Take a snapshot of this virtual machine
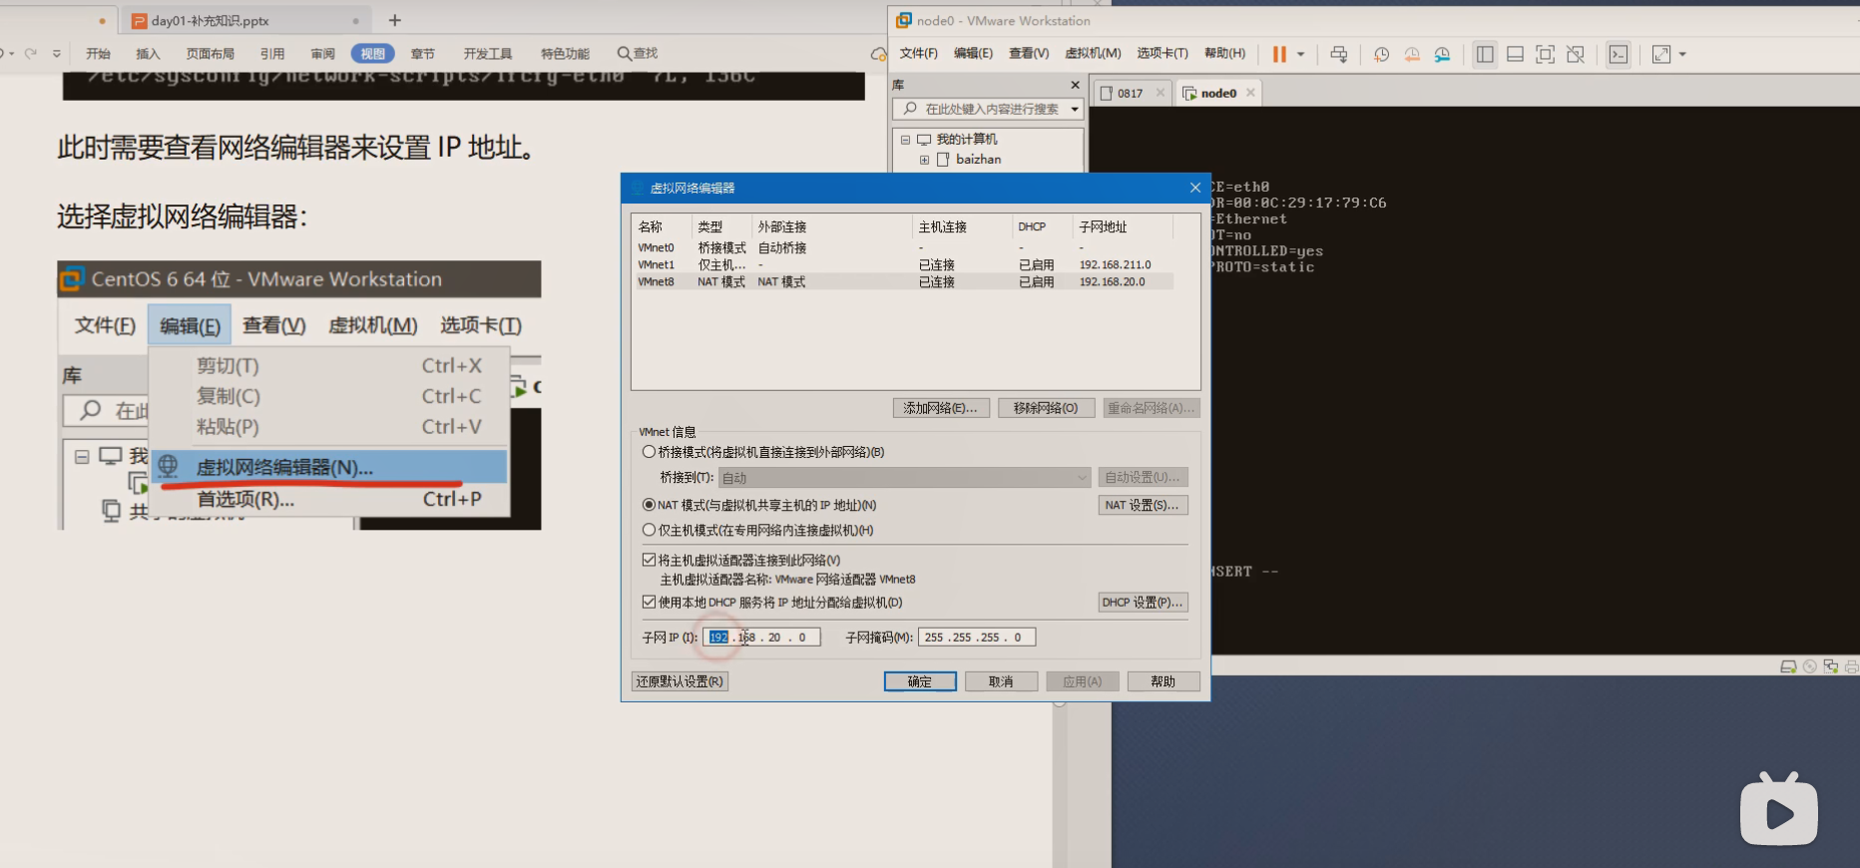 pos(1381,54)
